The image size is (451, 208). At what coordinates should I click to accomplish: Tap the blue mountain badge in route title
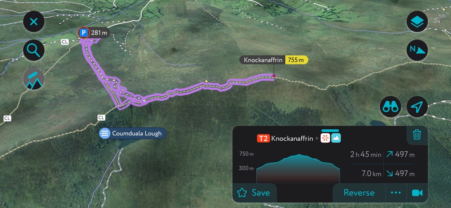[x=336, y=138]
